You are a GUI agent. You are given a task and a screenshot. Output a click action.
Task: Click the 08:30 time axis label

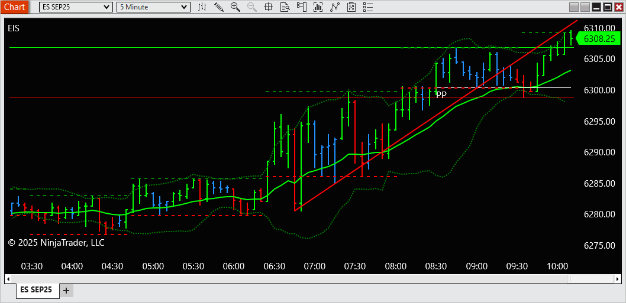[436, 266]
